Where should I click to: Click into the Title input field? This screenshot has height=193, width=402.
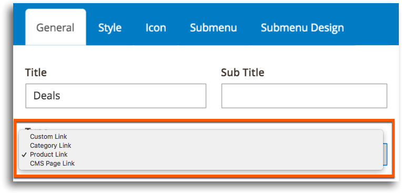pyautogui.click(x=116, y=96)
